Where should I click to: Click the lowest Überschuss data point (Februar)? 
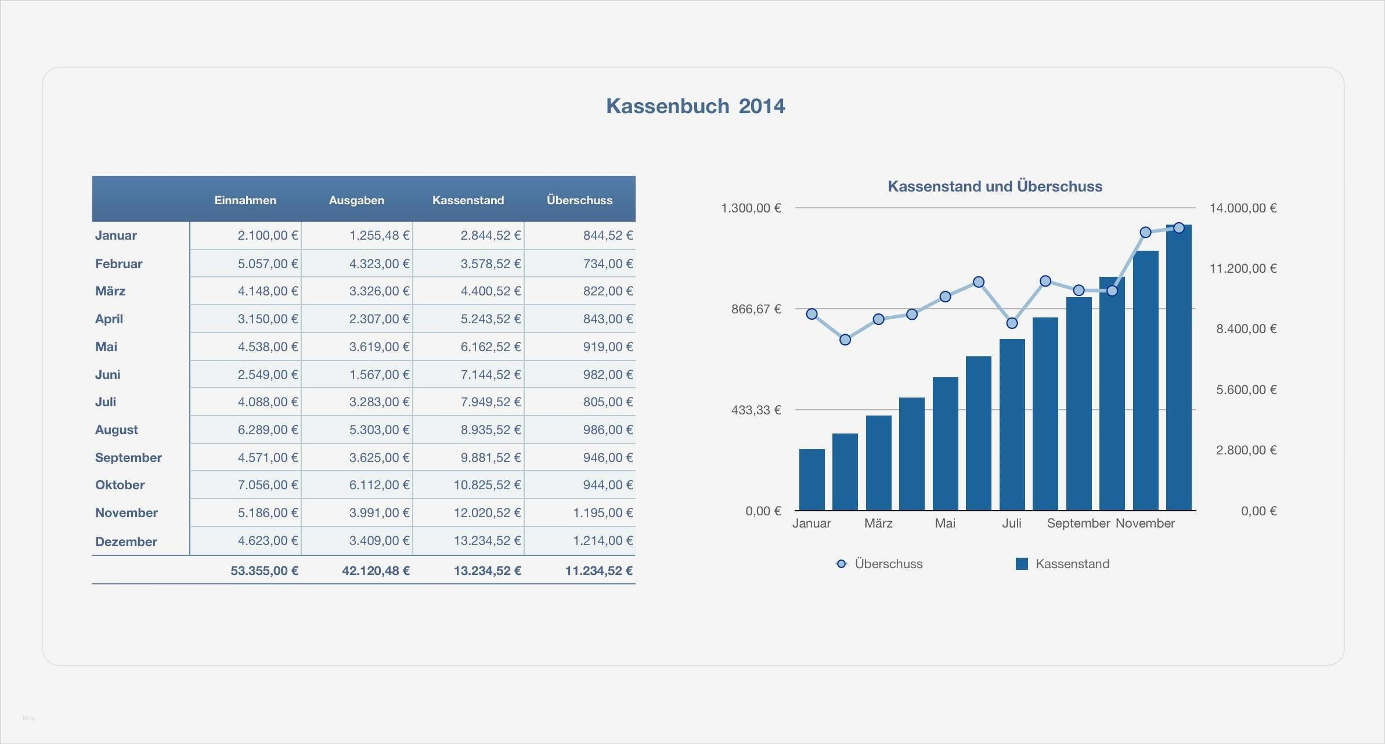845,340
